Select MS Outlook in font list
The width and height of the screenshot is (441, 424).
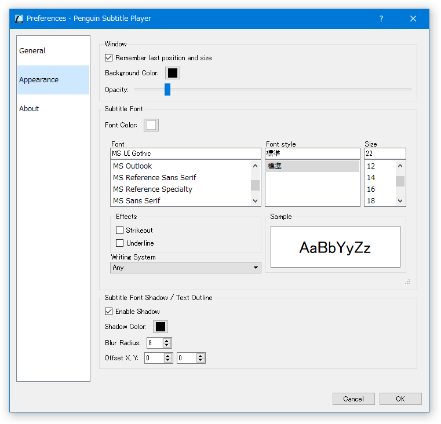(181, 166)
